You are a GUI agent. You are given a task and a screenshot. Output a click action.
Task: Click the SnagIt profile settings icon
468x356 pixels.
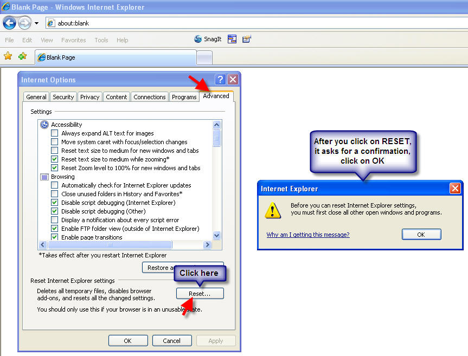point(247,39)
